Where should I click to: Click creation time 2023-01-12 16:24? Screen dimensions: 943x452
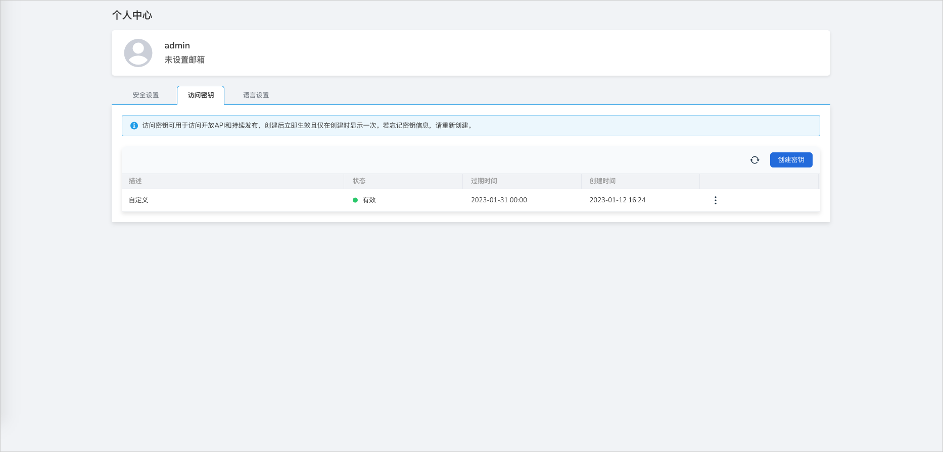click(618, 200)
